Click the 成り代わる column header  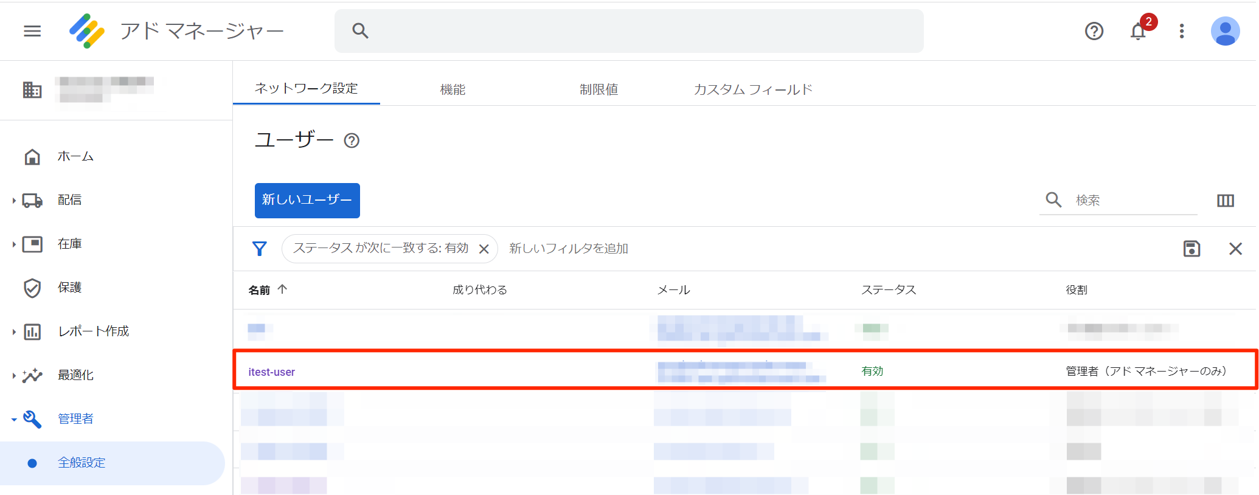coord(480,290)
